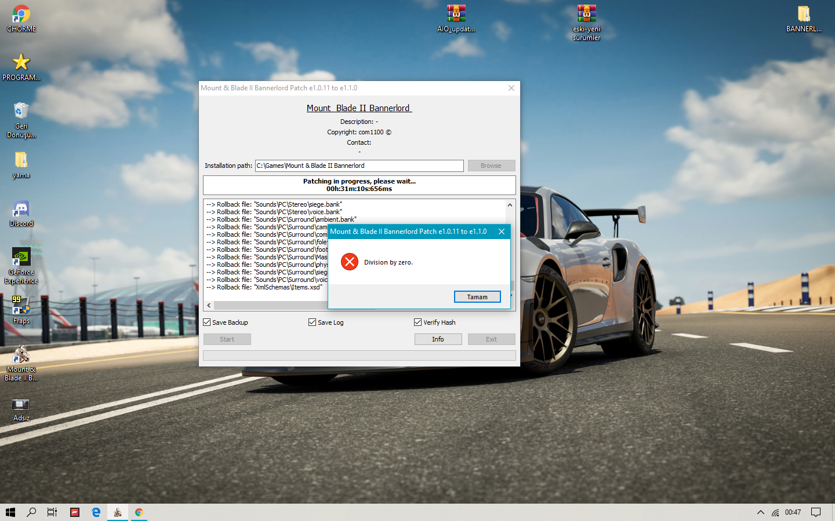Open the Action Center notification icon
The height and width of the screenshot is (521, 835).
tap(816, 512)
